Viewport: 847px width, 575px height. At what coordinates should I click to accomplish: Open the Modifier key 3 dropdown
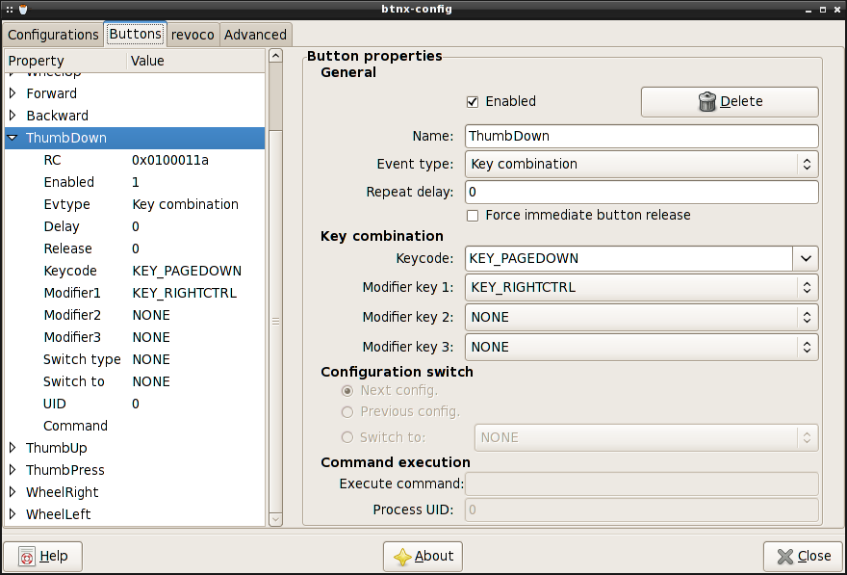pyautogui.click(x=642, y=347)
